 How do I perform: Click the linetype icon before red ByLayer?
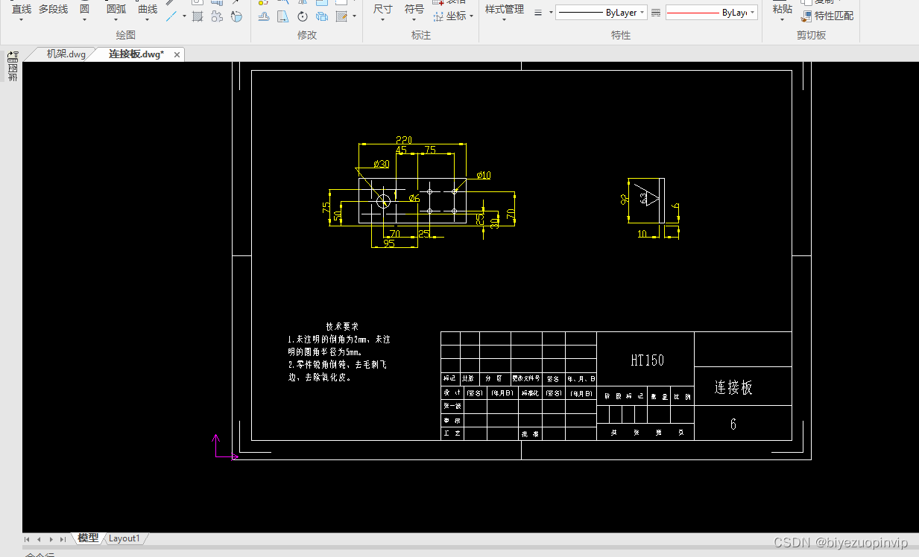(656, 13)
